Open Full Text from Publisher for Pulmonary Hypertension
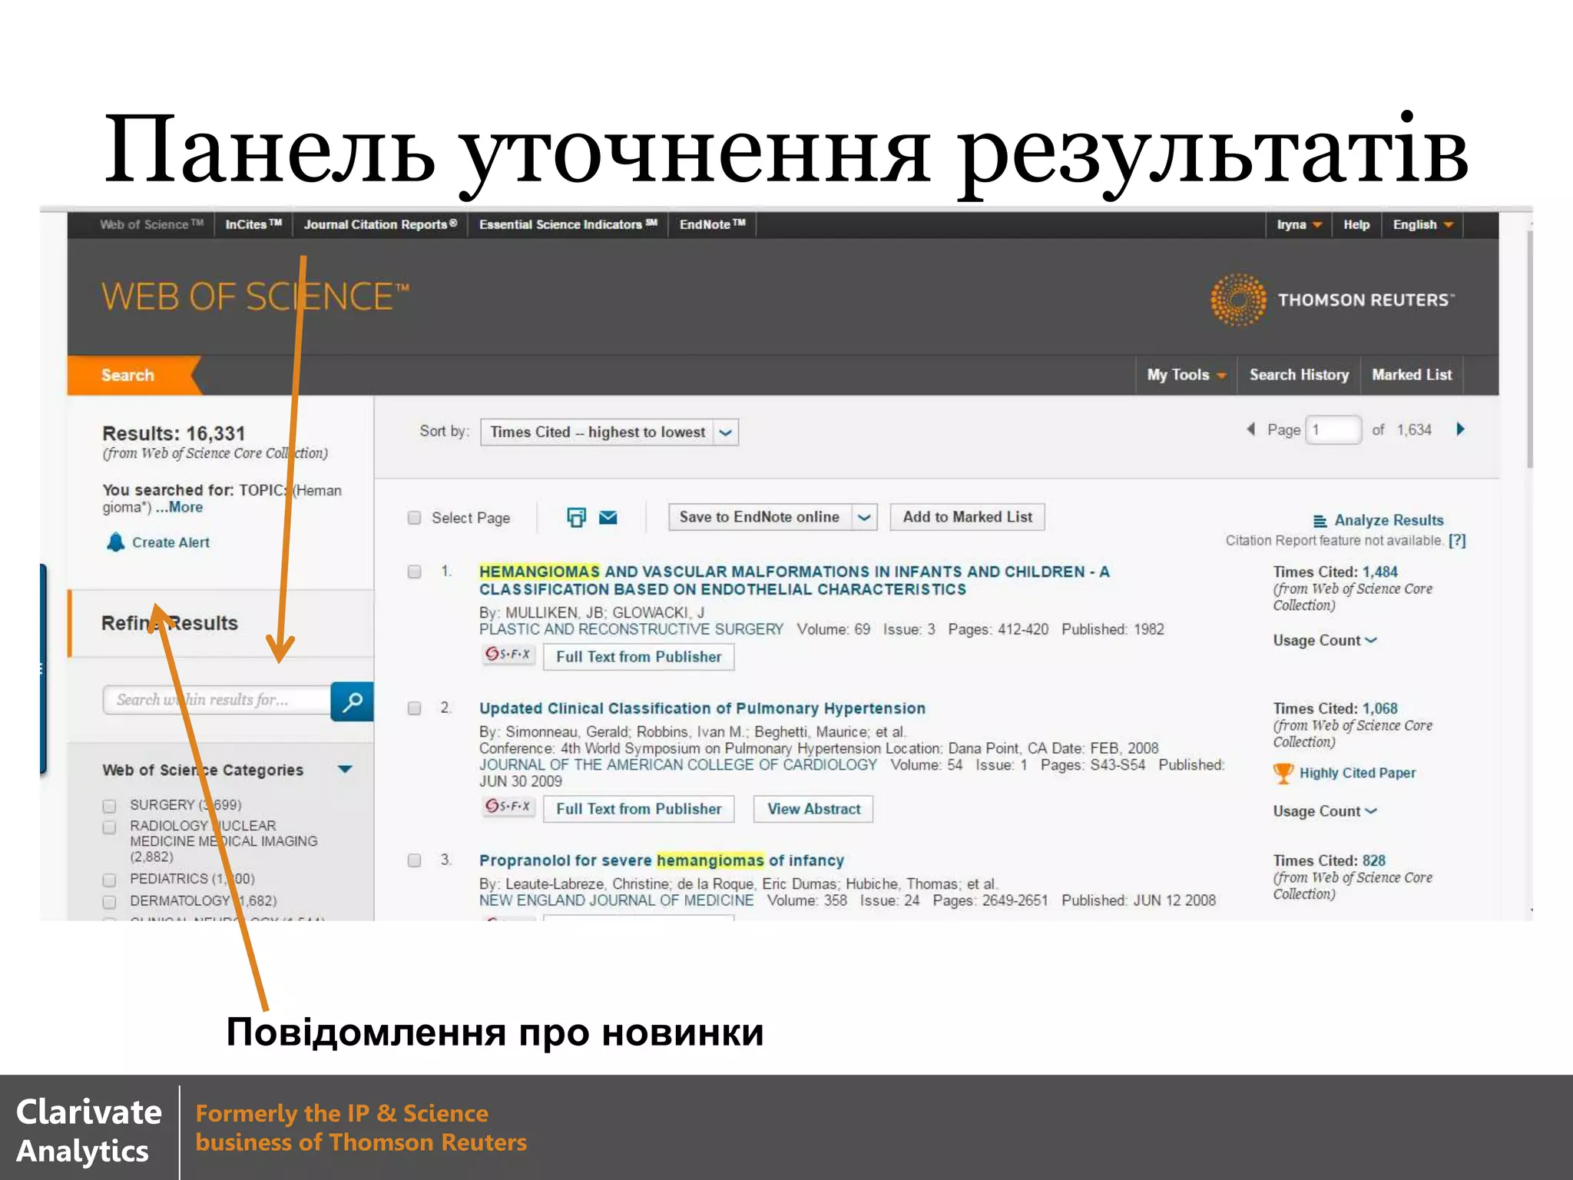This screenshot has height=1180, width=1573. 638,809
